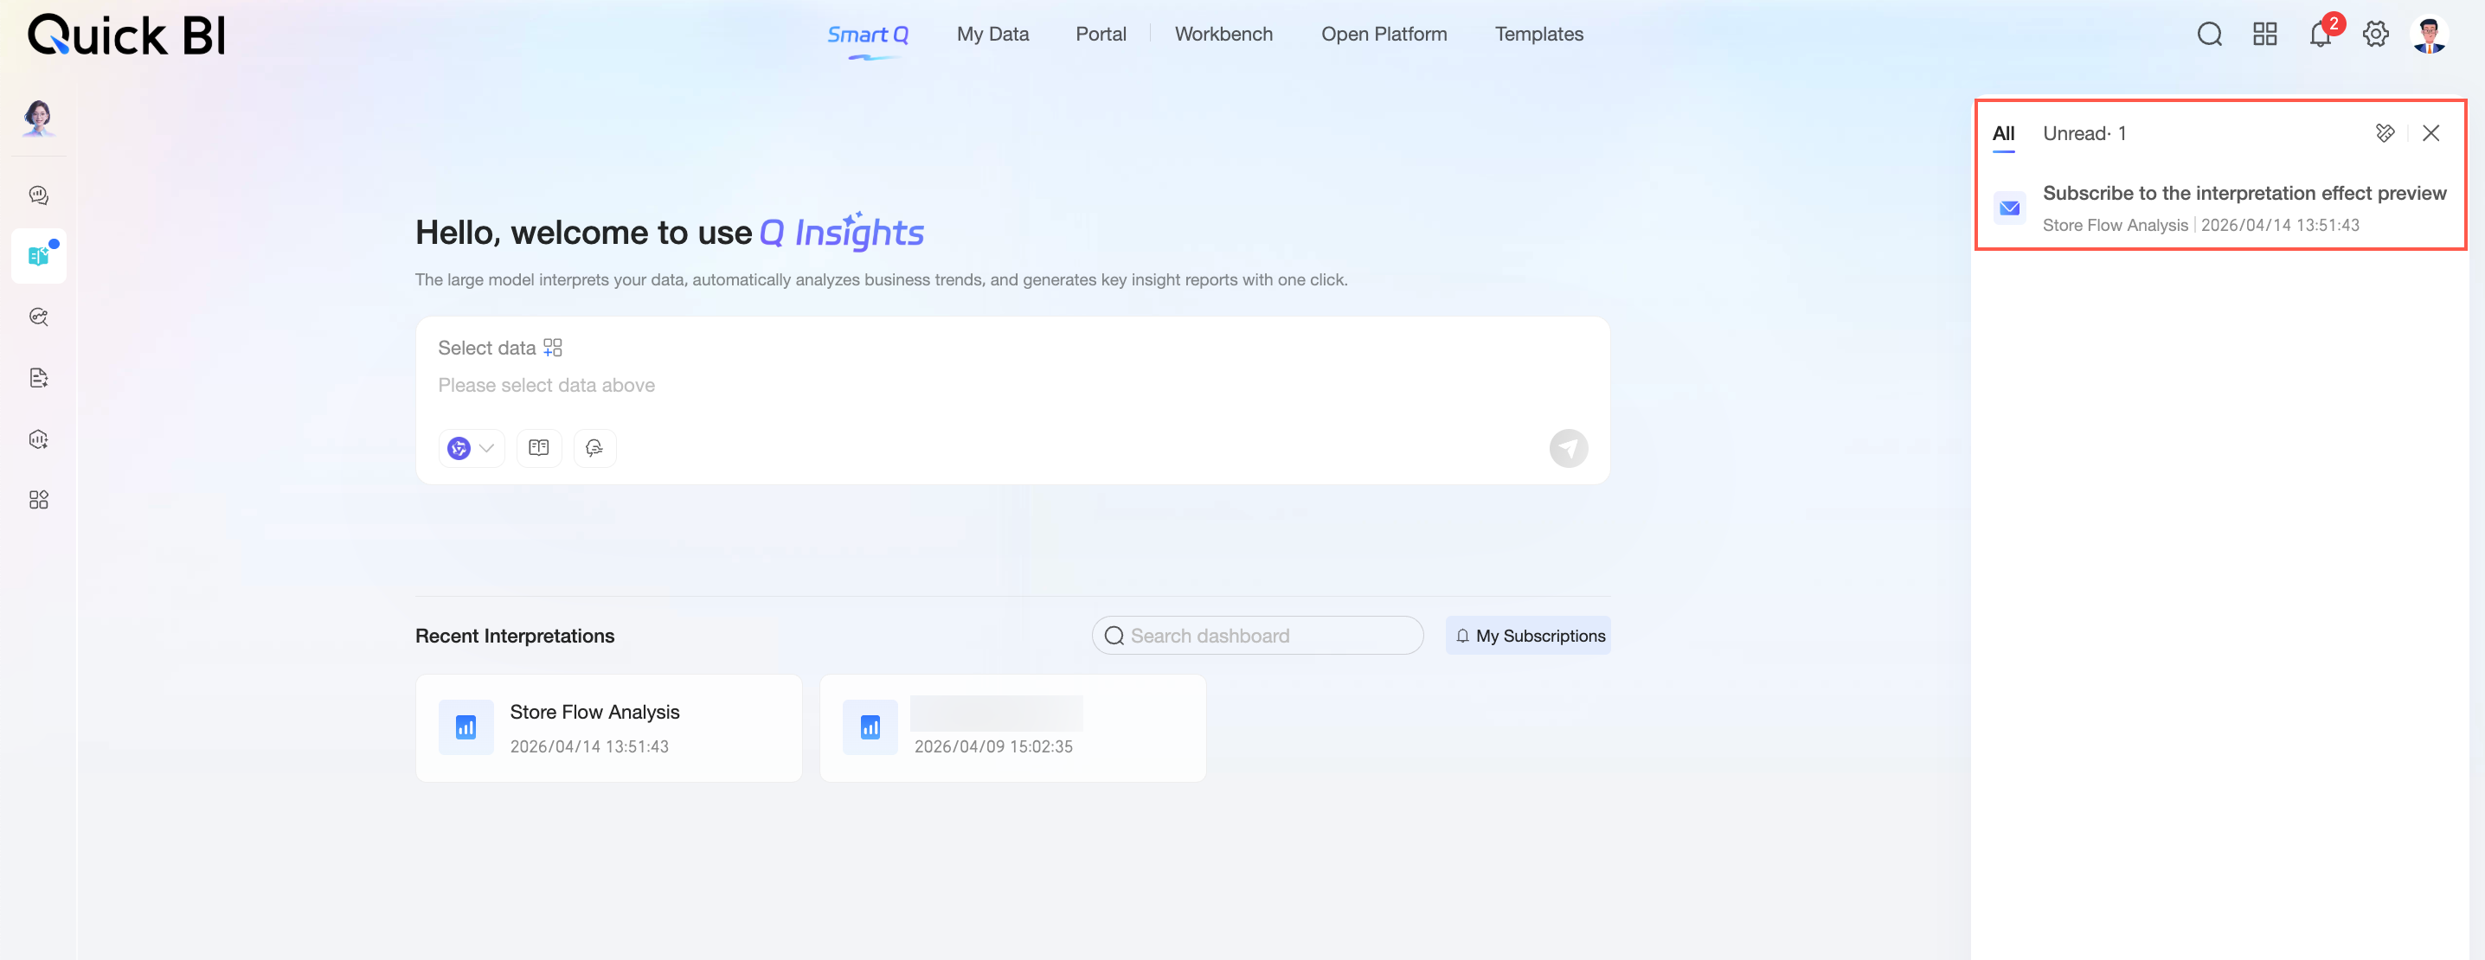Mark all notifications read broom icon

[x=2385, y=133]
